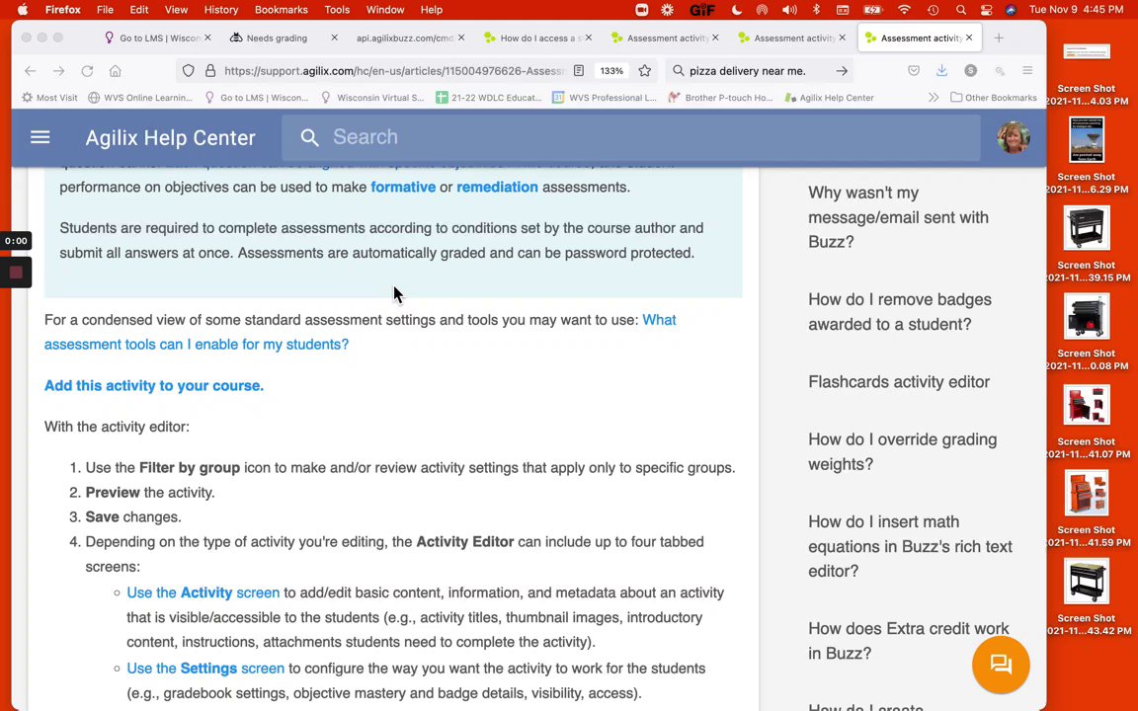Image resolution: width=1138 pixels, height=711 pixels.
Task: Select the Screen Shot 4.03 PM desktop file
Action: point(1087,74)
